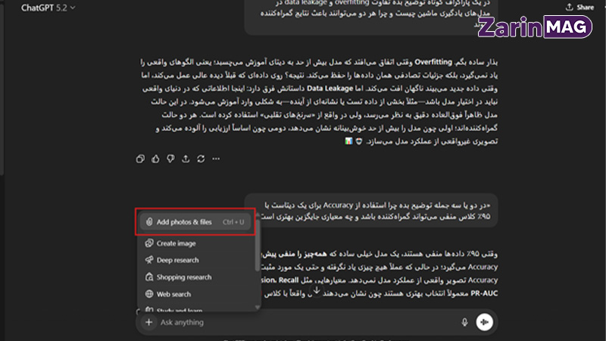This screenshot has height=341, width=606.
Task: Give thumbs up to the response
Action: [x=155, y=159]
